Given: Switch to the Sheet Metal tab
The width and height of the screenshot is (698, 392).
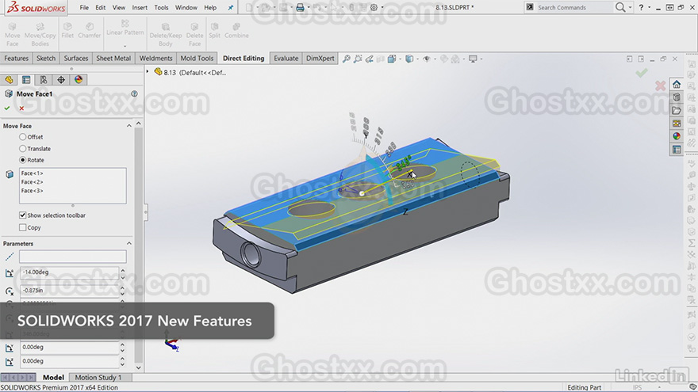Looking at the screenshot, I should (113, 59).
